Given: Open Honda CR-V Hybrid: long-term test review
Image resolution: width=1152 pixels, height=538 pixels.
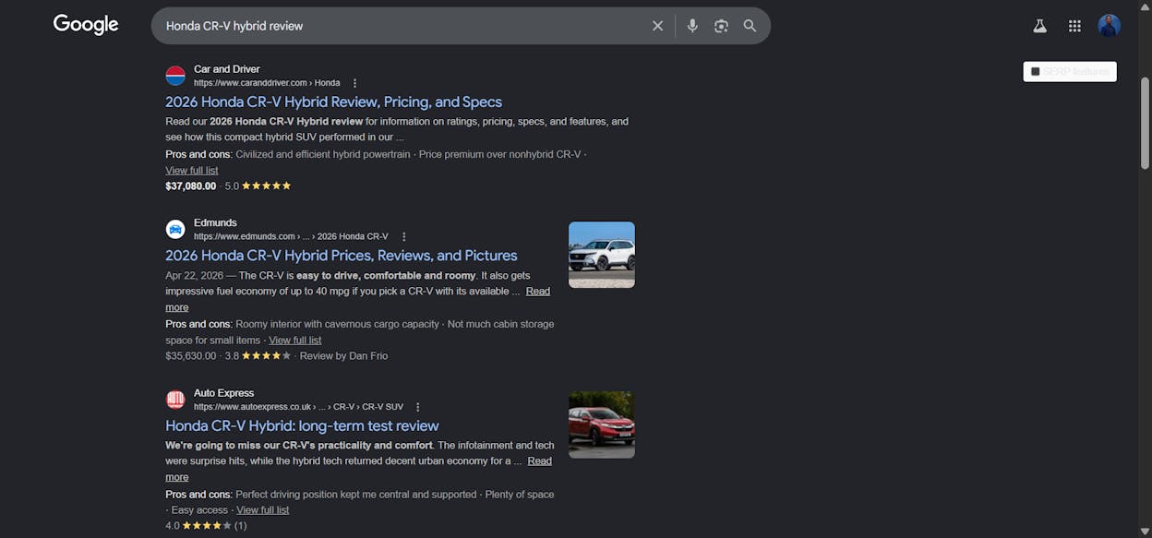Looking at the screenshot, I should (302, 425).
